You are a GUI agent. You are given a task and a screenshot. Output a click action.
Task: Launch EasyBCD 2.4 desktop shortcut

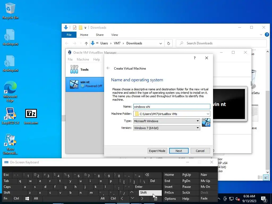click(10, 116)
